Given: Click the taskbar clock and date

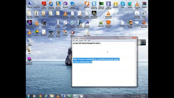Looking at the screenshot, I should point(143,96).
